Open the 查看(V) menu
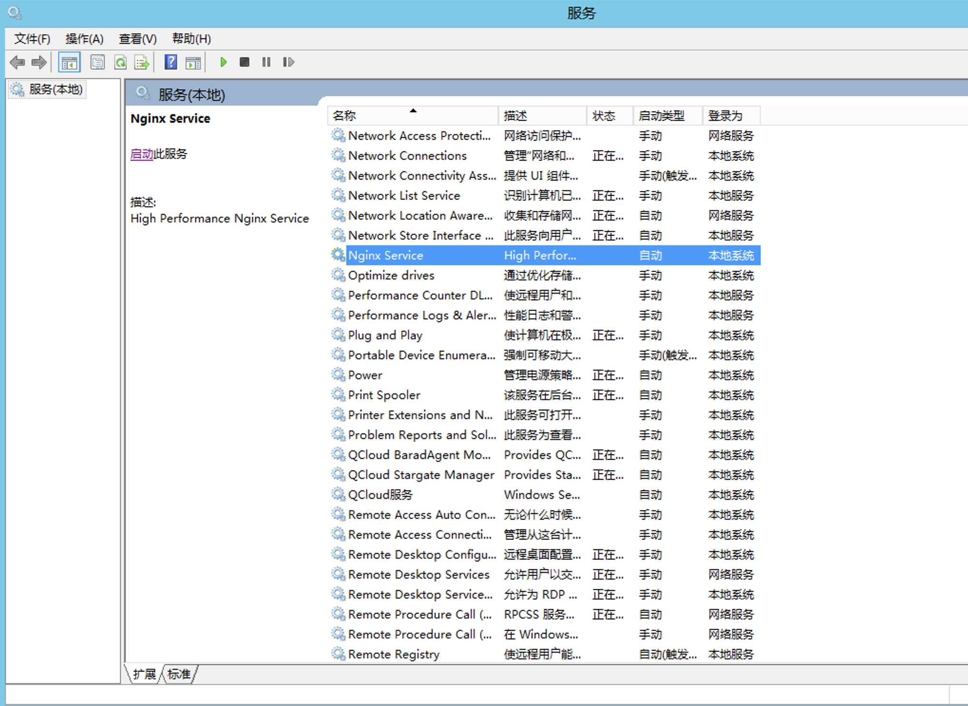Image resolution: width=968 pixels, height=706 pixels. pyautogui.click(x=137, y=39)
